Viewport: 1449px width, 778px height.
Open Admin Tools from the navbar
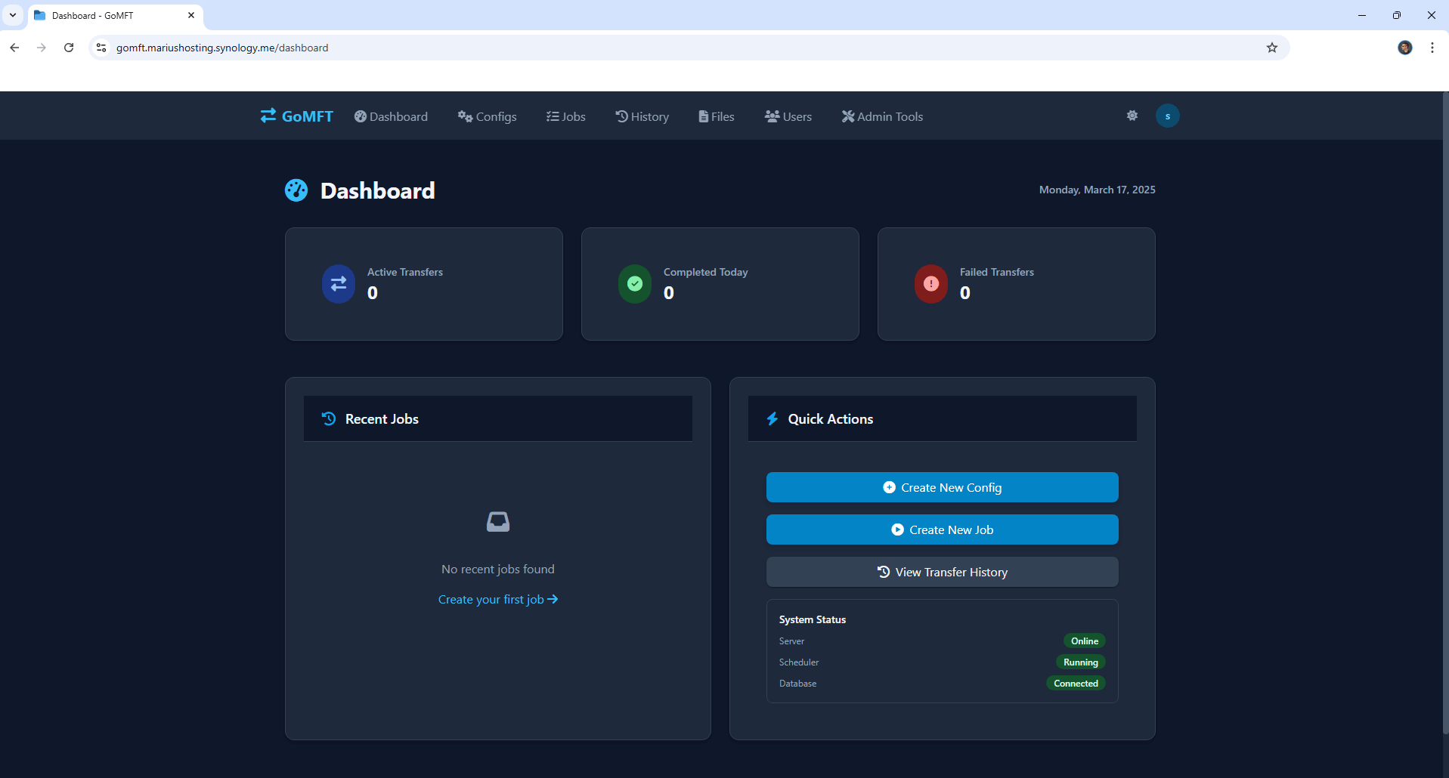(882, 116)
